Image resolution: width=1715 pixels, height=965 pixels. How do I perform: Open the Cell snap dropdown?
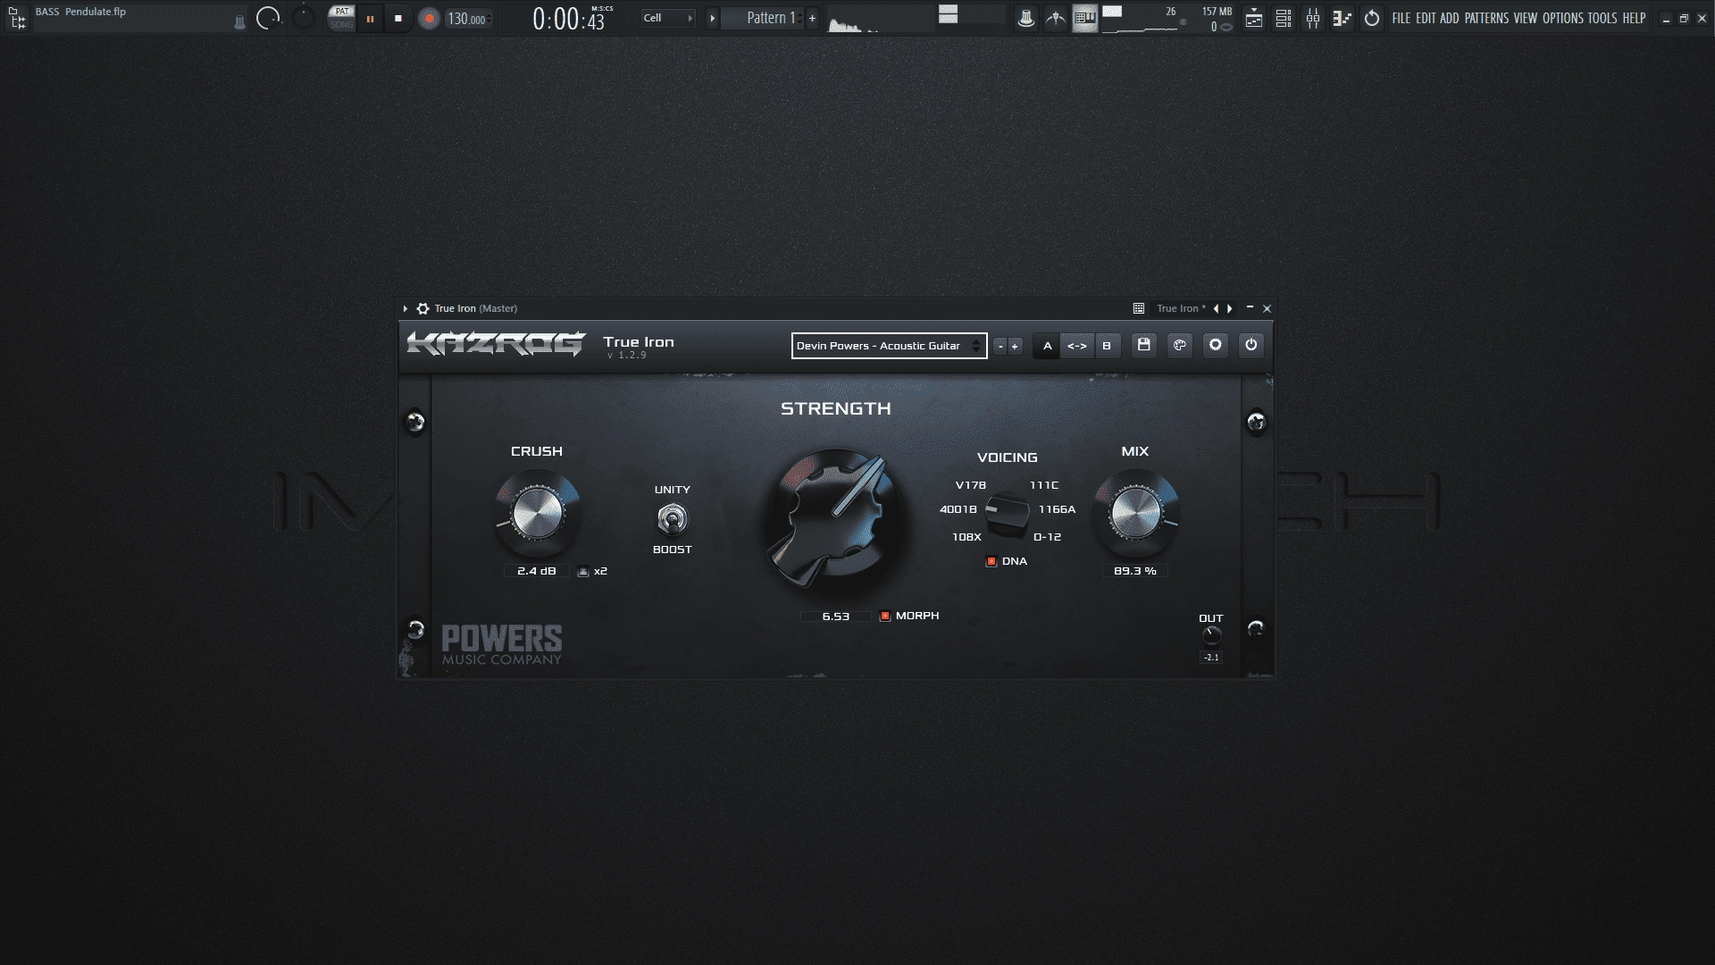point(667,18)
